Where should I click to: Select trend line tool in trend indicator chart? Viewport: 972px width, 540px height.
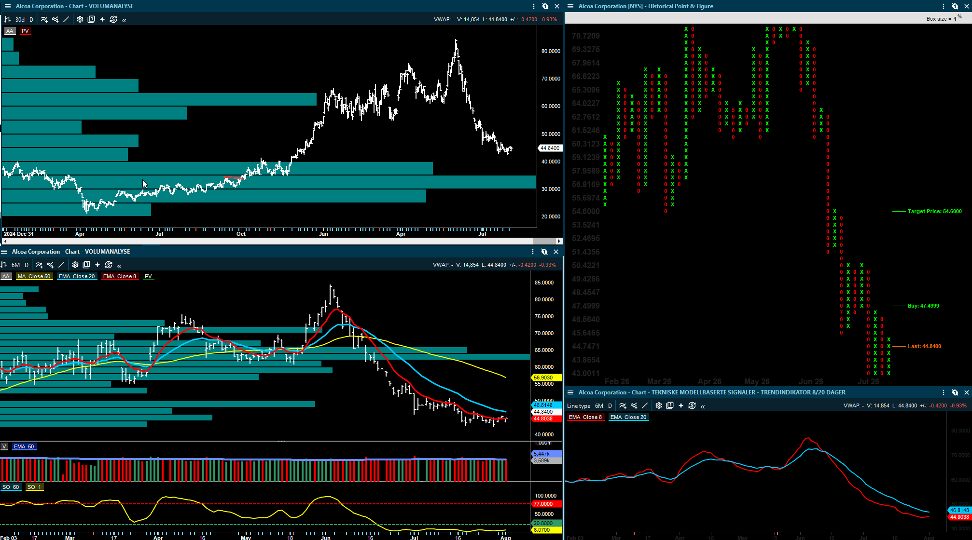coord(645,405)
